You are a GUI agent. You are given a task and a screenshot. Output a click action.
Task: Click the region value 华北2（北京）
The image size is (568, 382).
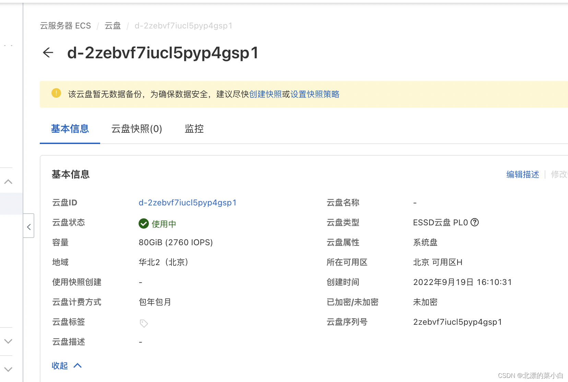click(164, 262)
